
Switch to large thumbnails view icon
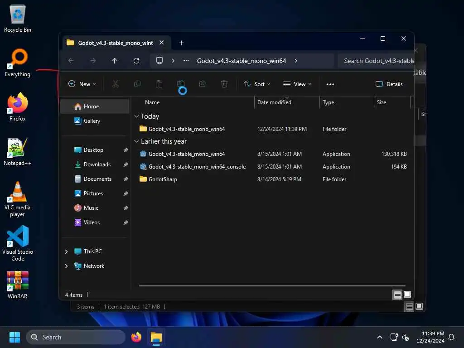[x=407, y=295]
